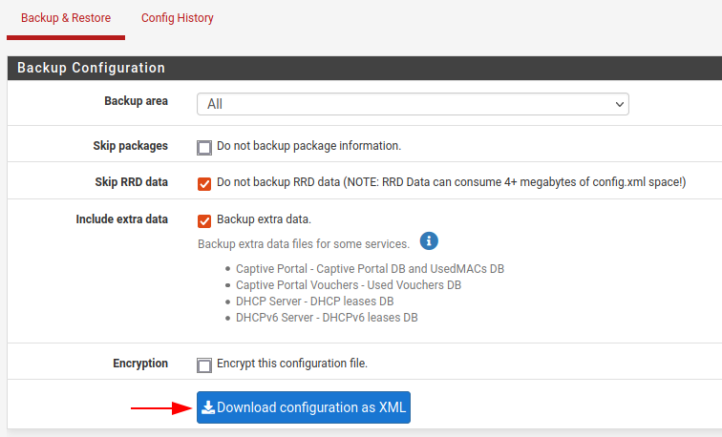Click the 'Skip packages' label
Image resolution: width=722 pixels, height=437 pixels.
[x=130, y=146]
